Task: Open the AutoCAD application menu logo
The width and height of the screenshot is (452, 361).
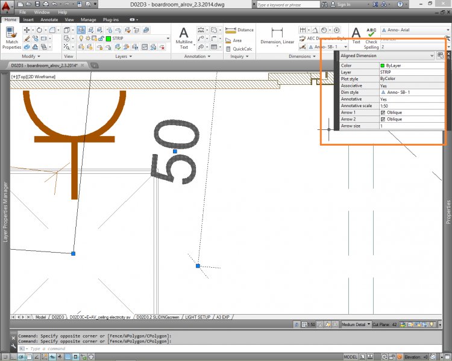Action: [7, 6]
